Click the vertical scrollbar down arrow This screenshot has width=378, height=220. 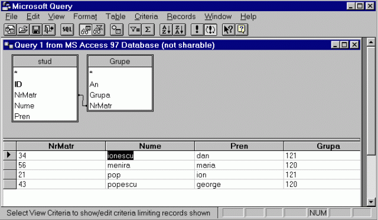pyautogui.click(x=371, y=202)
